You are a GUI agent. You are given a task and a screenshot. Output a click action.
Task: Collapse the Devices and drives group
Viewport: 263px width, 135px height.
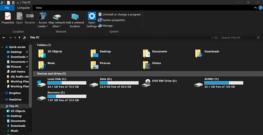pos(35,73)
